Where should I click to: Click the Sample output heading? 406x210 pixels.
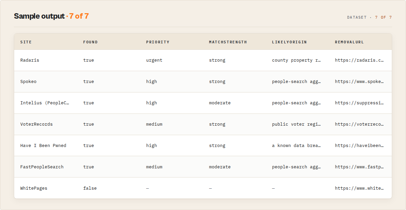(x=39, y=16)
